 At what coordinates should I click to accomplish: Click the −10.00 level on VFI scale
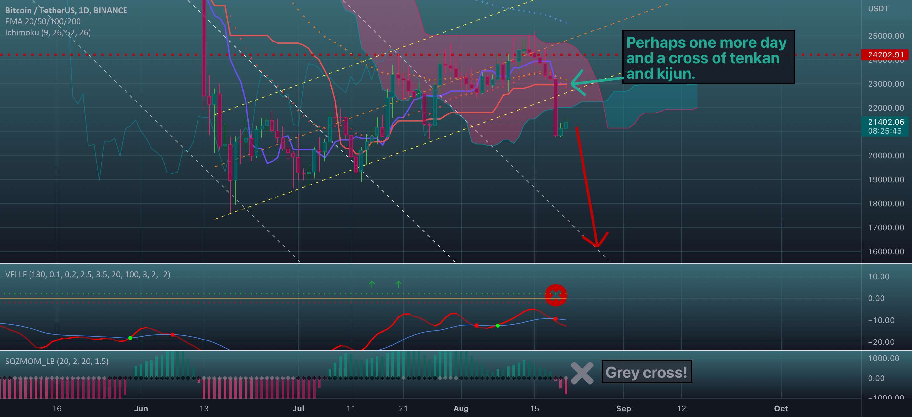(x=881, y=320)
